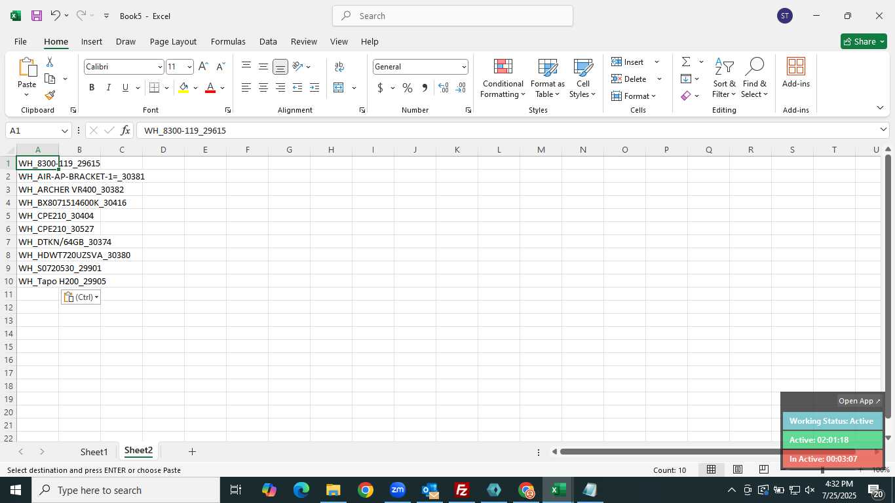Switch to the Insert tab

[92, 41]
